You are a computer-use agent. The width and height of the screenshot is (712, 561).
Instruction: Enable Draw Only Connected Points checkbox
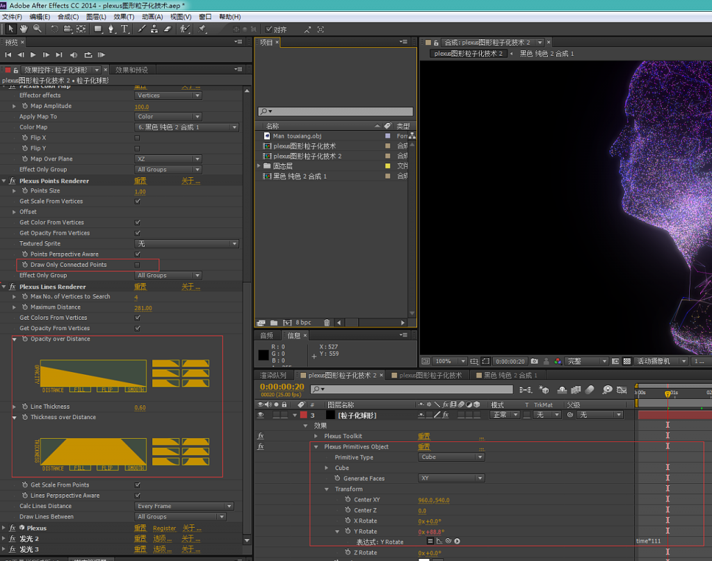(137, 265)
